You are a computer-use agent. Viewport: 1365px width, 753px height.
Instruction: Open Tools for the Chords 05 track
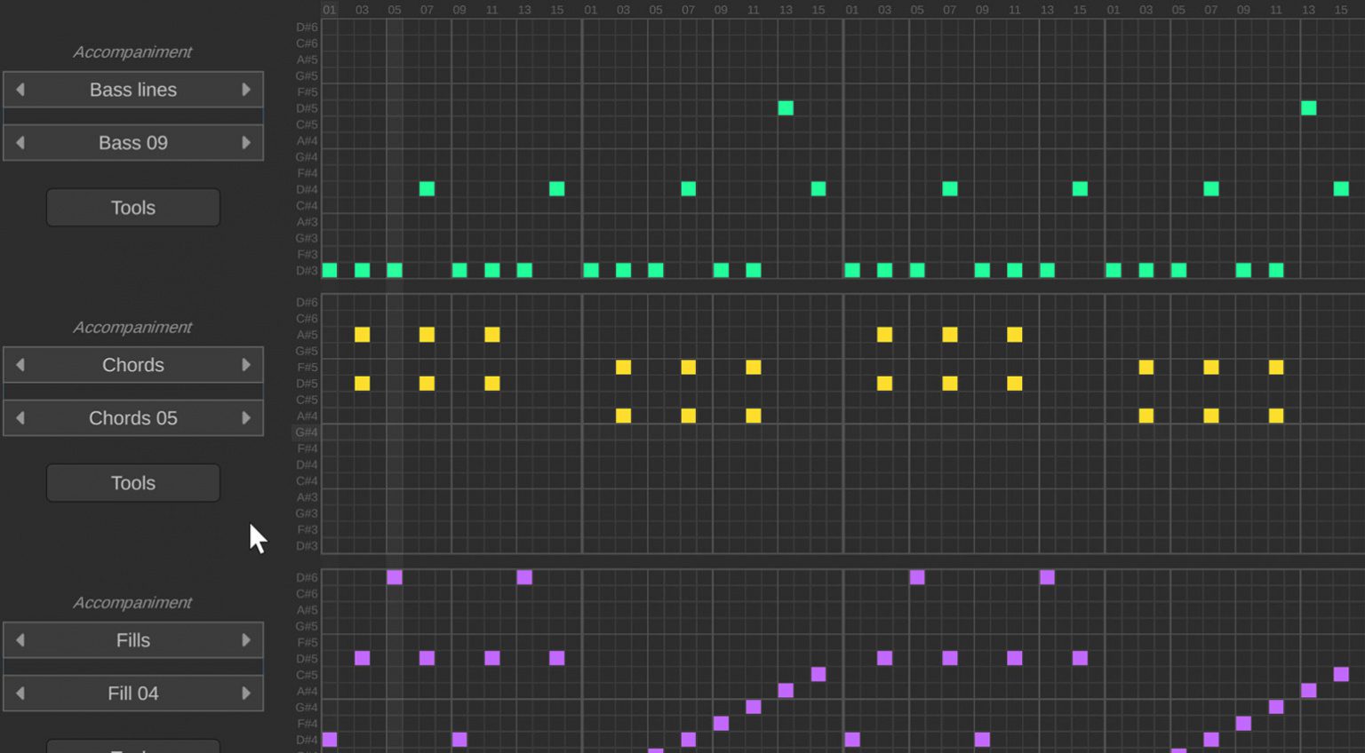132,482
